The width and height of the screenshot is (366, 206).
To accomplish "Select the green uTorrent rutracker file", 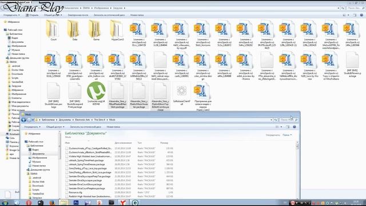I will 96,93.
